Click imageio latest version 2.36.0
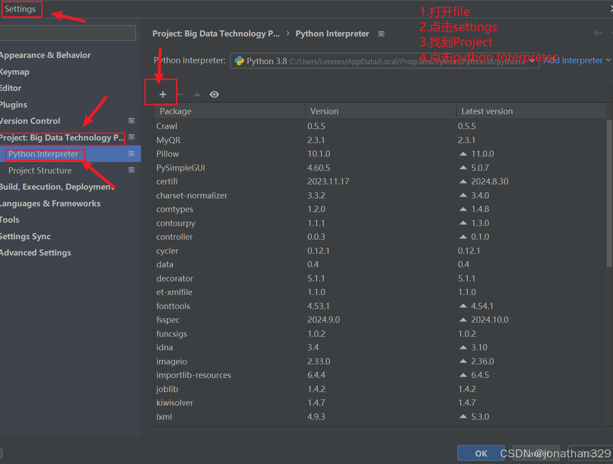 coord(482,361)
